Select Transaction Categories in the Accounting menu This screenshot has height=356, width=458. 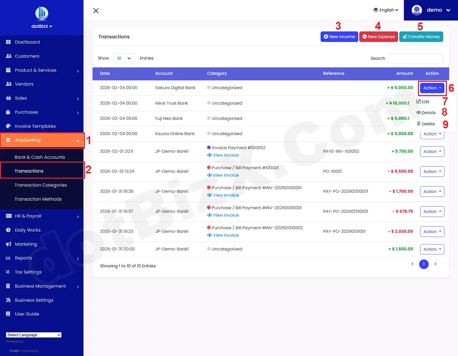(41, 185)
